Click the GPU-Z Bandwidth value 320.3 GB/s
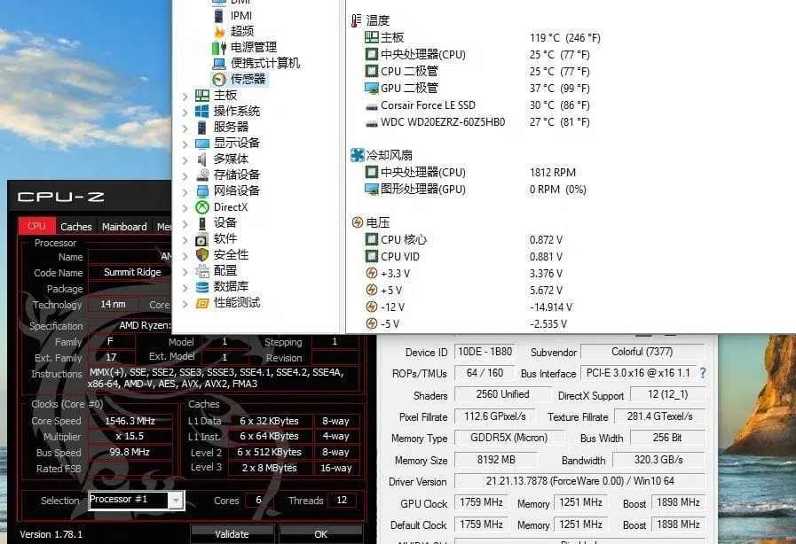Screen dimensions: 796x544 658,460
